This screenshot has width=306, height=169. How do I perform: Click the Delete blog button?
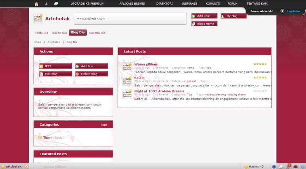[x=91, y=74]
